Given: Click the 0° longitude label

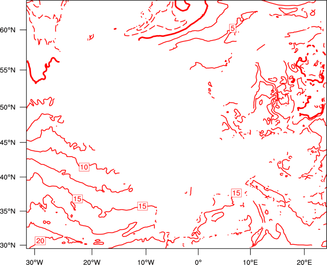Looking at the screenshot, I should click(198, 262).
